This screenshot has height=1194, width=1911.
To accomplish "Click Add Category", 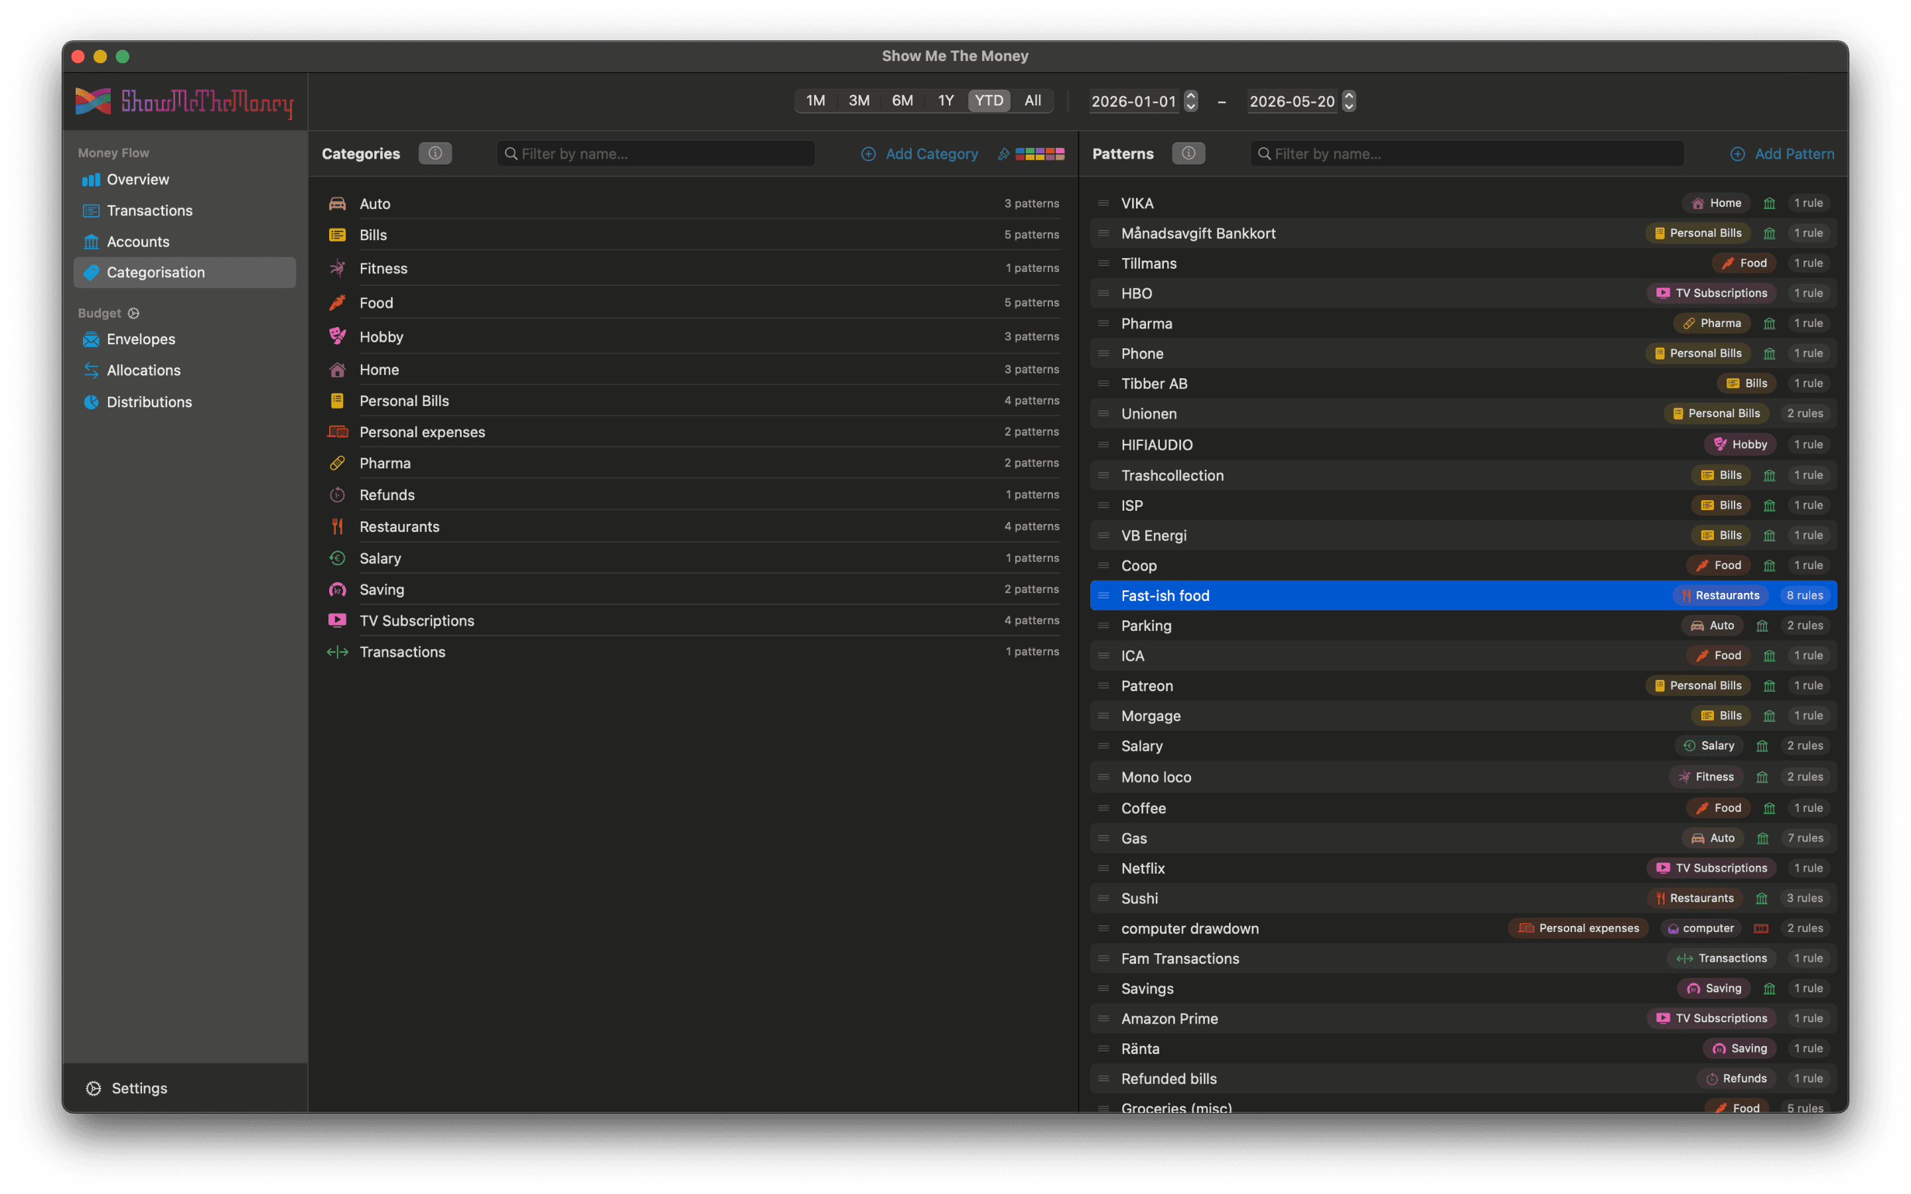I will (919, 154).
